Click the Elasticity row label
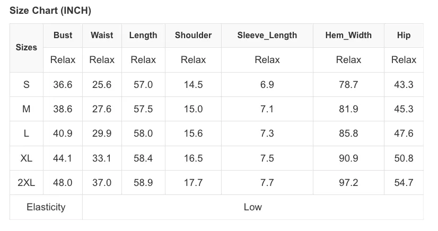 coord(46,207)
